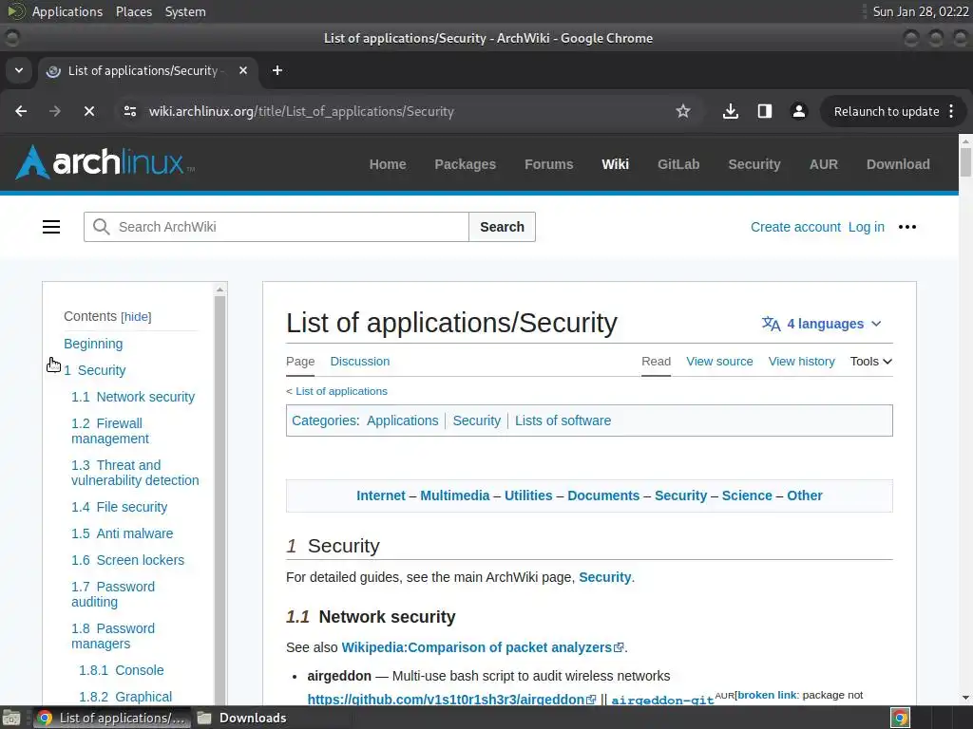Click the clock in the top panel
This screenshot has width=973, height=729.
[920, 11]
